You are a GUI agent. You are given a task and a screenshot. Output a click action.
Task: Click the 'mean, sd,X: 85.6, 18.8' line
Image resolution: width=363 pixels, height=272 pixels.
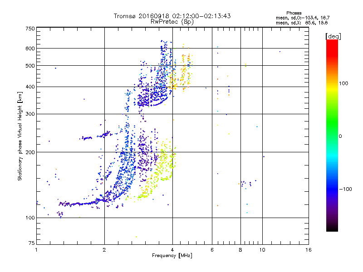tap(302, 23)
